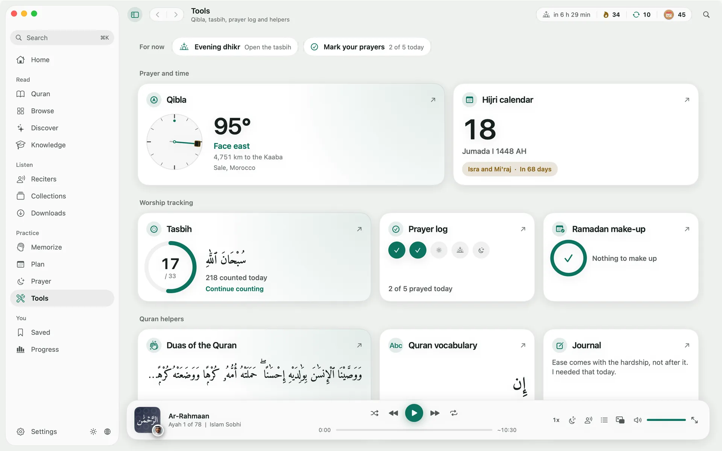722x451 pixels.
Task: Open the Prayer log card arrow
Action: click(523, 229)
